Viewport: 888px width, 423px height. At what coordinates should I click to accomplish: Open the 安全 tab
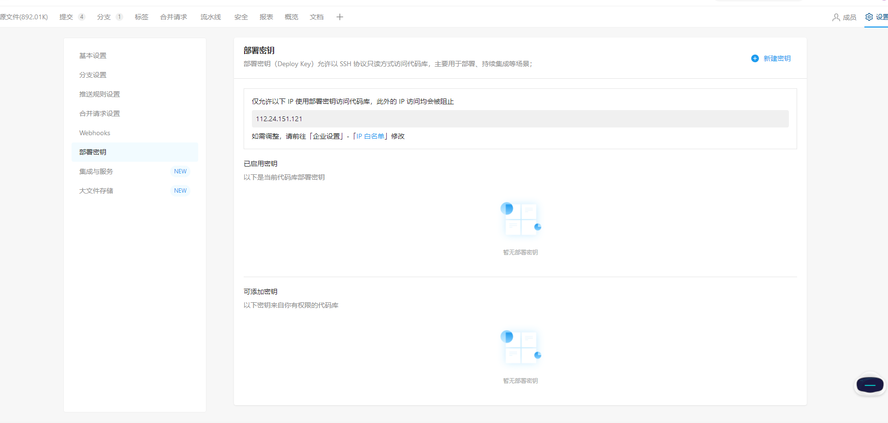tap(241, 17)
